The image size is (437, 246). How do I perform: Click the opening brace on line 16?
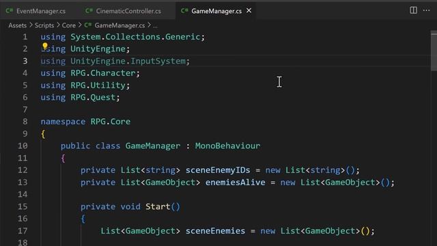click(83, 219)
